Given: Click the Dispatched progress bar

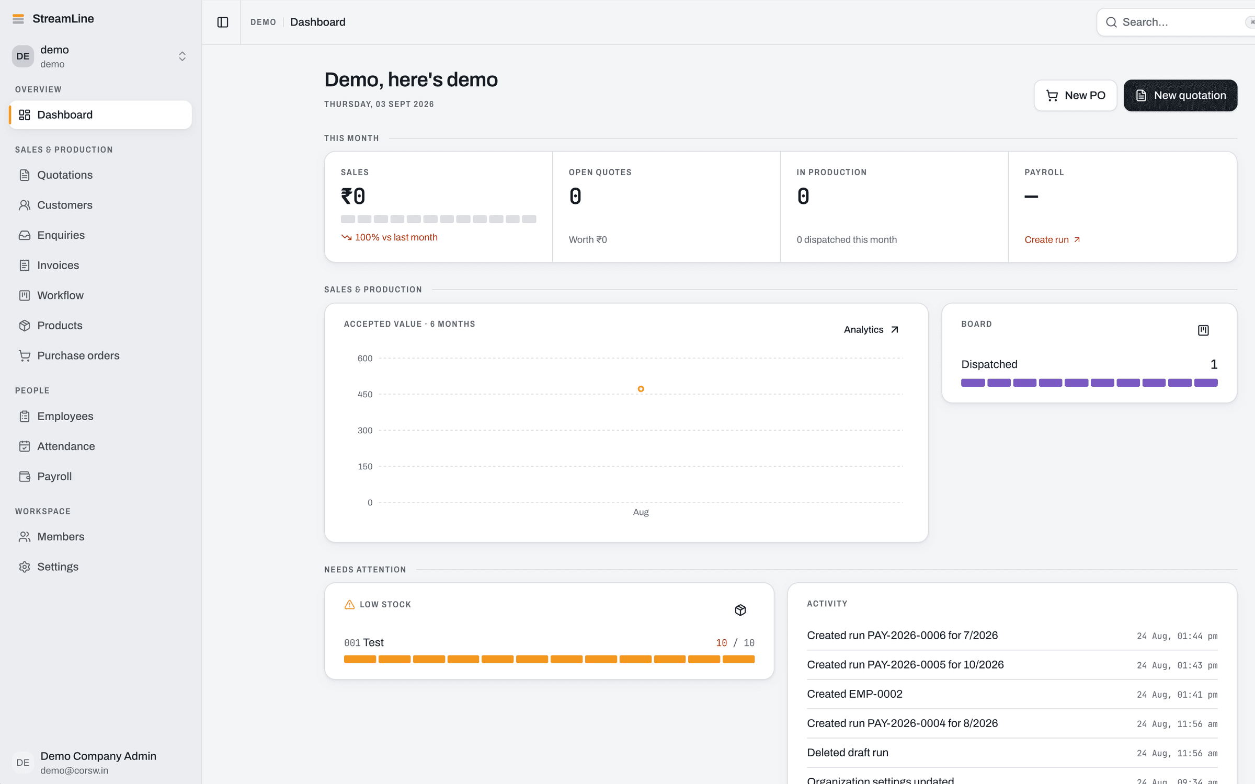Looking at the screenshot, I should (x=1089, y=383).
